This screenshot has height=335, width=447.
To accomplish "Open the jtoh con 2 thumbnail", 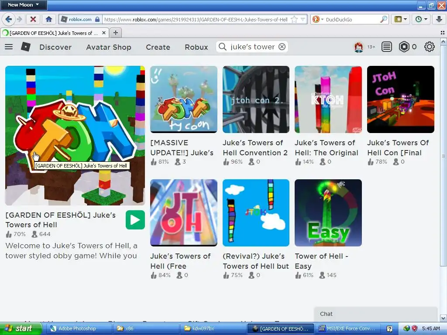I will coord(256,99).
